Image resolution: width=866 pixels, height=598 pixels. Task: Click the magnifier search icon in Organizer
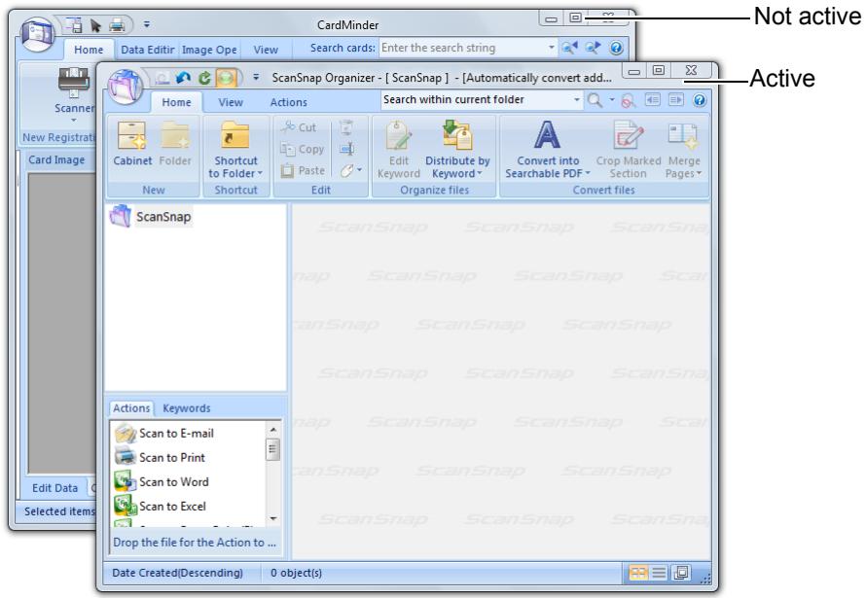[x=595, y=100]
